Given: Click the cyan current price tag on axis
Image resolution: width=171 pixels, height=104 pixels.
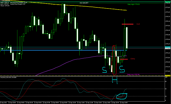Looking at the screenshot, I should coord(168,47).
